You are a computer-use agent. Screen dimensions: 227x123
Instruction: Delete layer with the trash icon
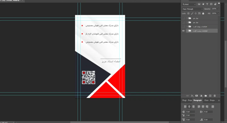(x=215, y=96)
